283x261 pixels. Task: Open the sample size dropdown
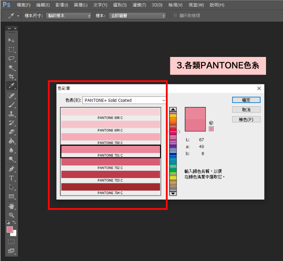(68, 16)
